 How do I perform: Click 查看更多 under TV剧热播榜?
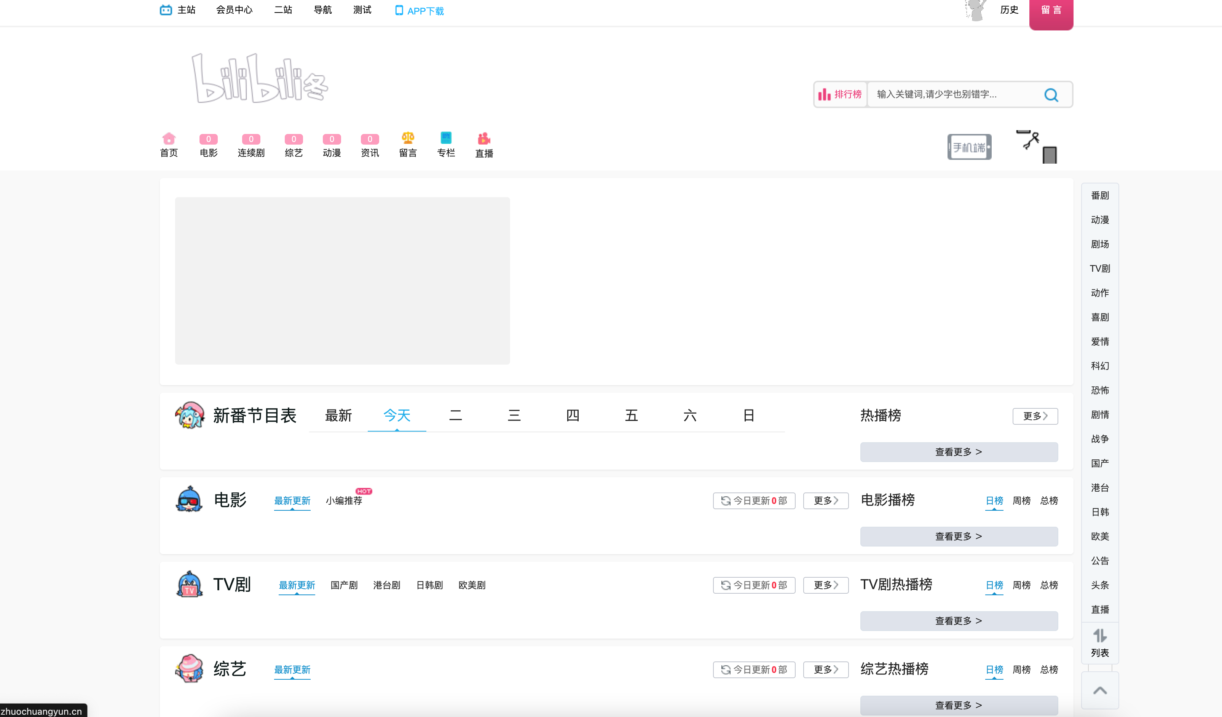coord(959,621)
